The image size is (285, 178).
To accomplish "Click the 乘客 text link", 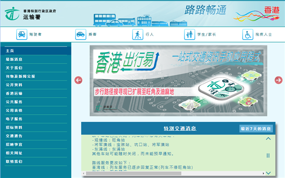I will (93, 34).
